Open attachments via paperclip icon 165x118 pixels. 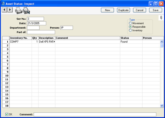click(x=161, y=18)
